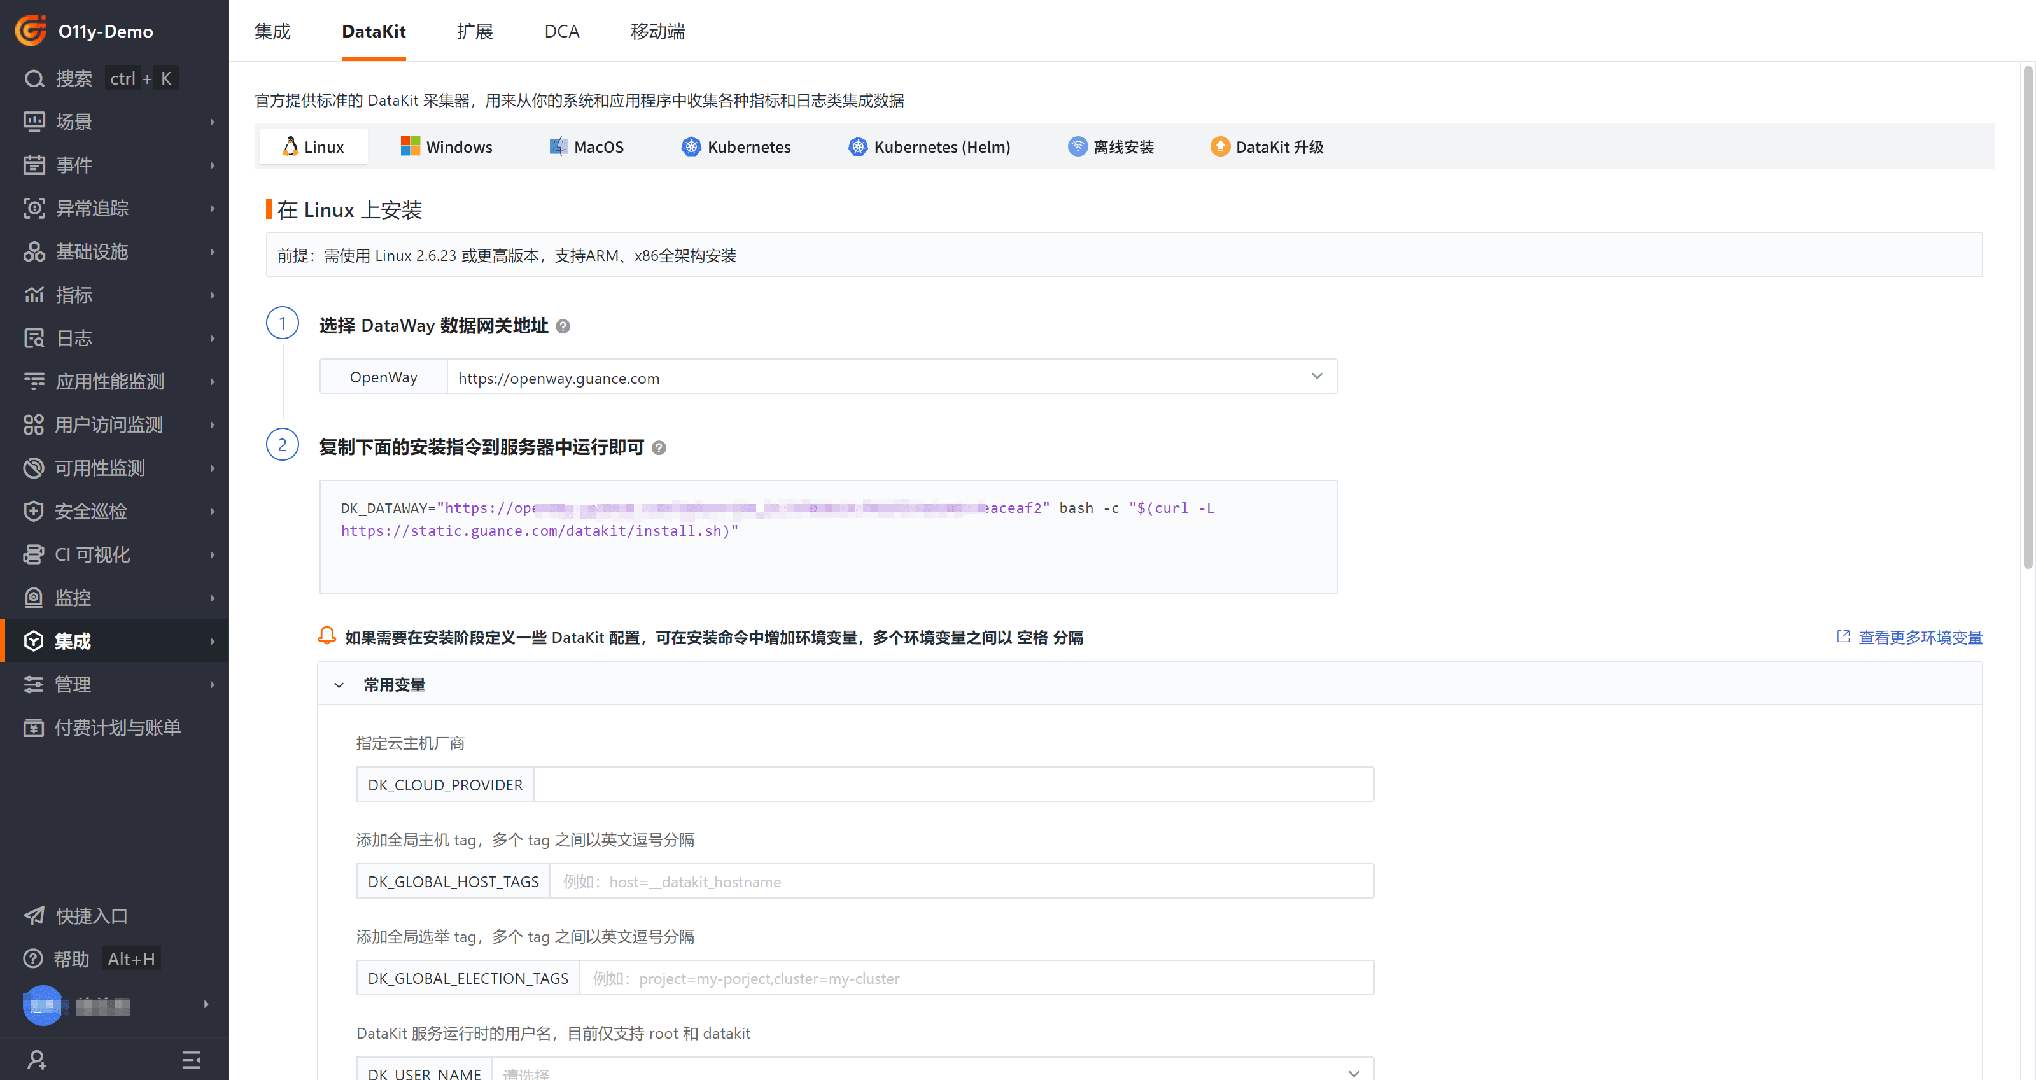
Task: Focus the DK_CLOUD_PROVIDER input field
Action: pos(953,783)
